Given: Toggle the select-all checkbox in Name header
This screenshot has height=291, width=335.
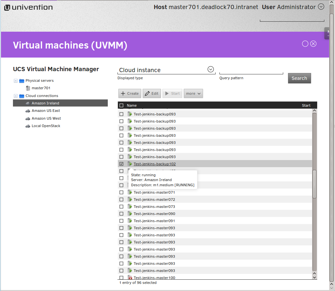Looking at the screenshot, I should [121, 105].
